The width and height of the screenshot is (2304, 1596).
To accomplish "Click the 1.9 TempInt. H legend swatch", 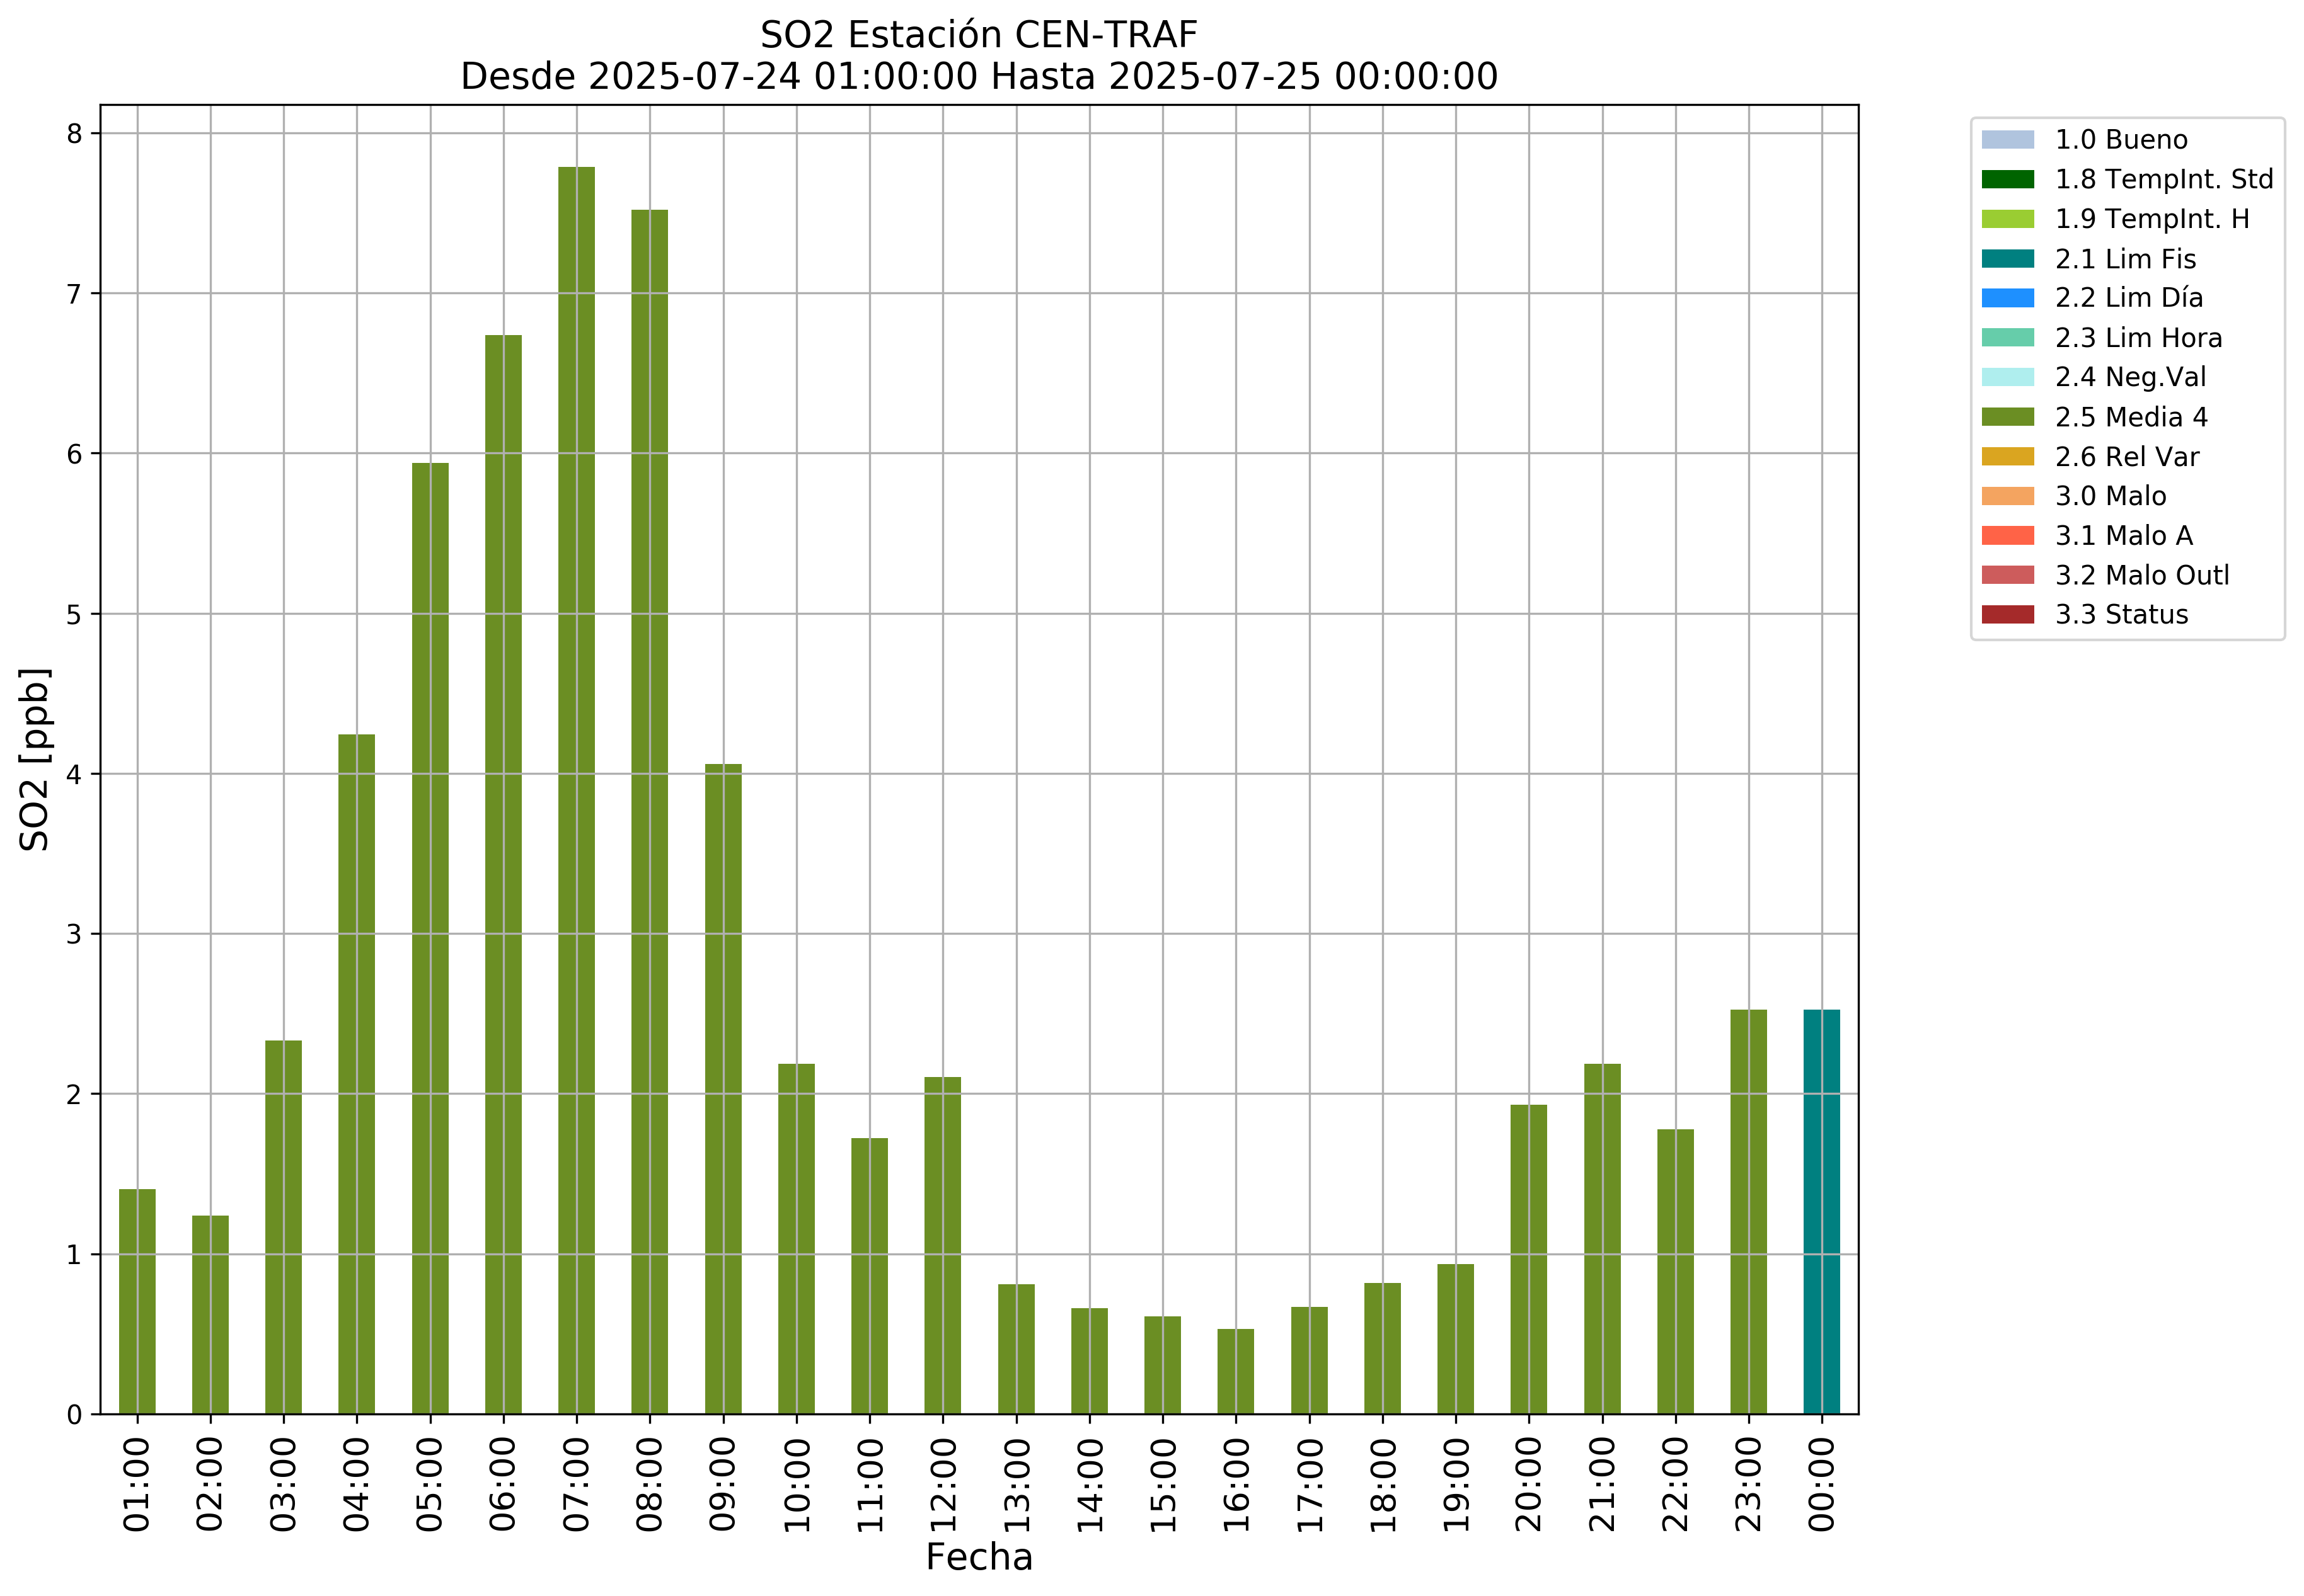I will [x=2007, y=219].
